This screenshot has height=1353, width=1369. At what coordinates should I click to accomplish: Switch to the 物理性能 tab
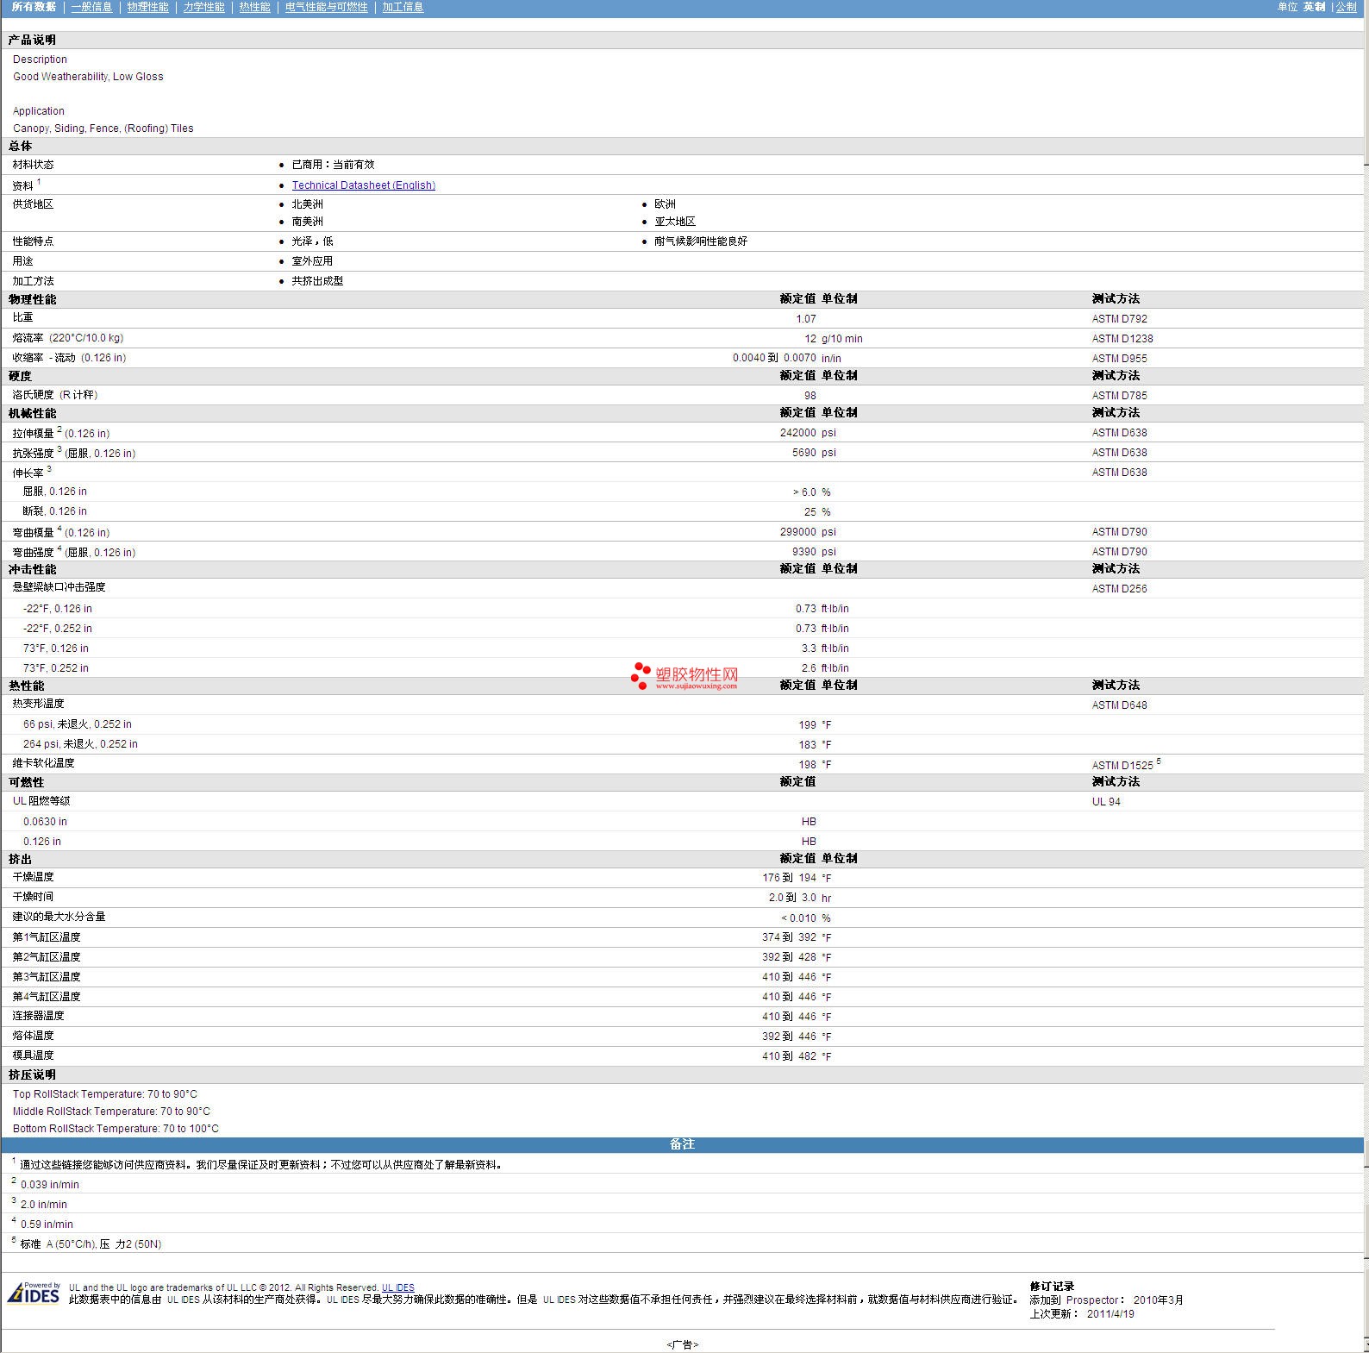point(147,7)
